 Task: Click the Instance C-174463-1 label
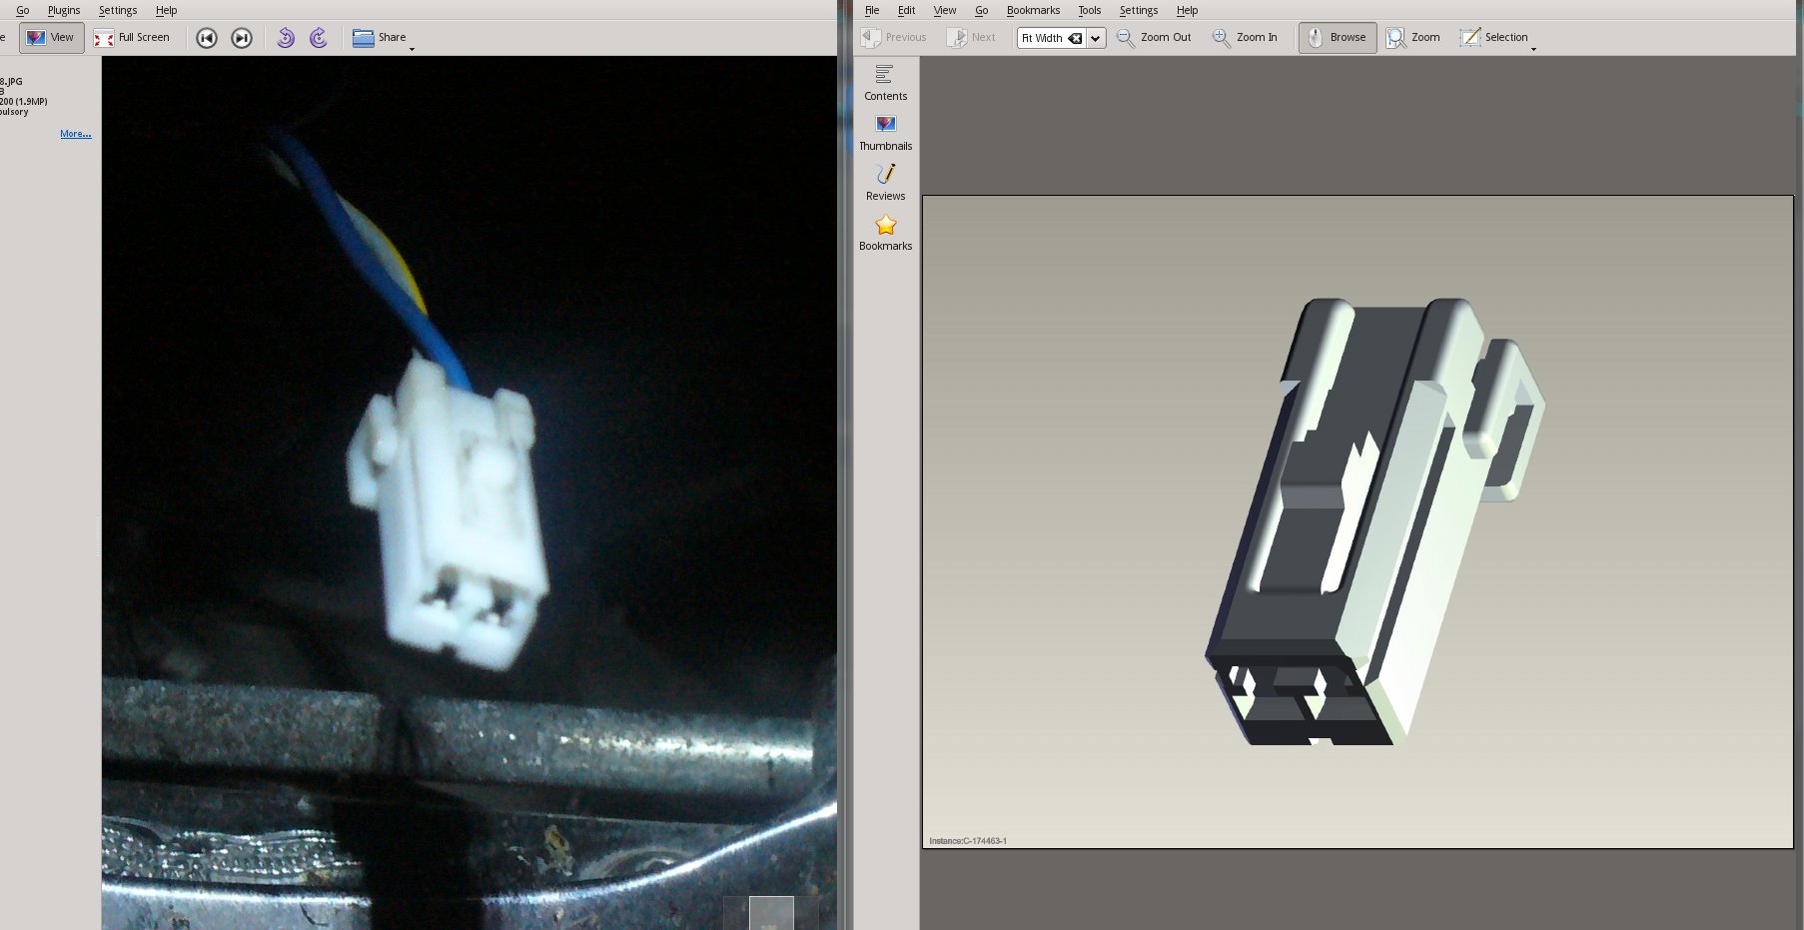point(968,841)
